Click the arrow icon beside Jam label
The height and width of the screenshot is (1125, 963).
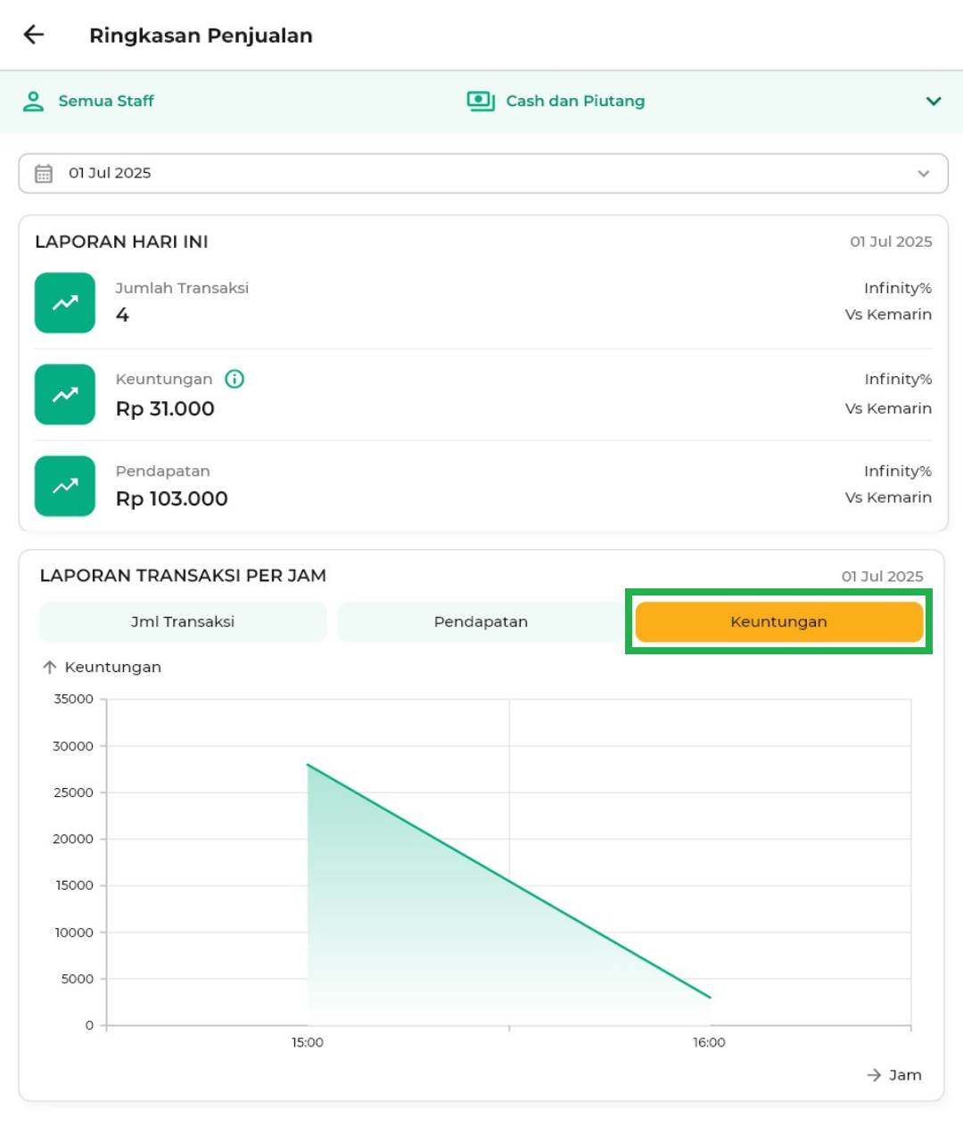click(x=874, y=1075)
